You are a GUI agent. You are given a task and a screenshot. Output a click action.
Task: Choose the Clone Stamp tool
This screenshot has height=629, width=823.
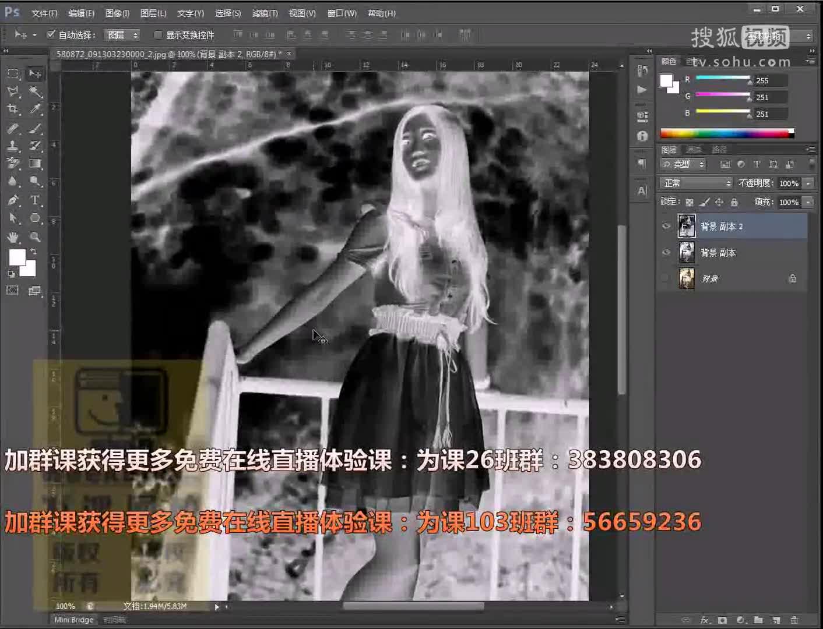[x=13, y=147]
